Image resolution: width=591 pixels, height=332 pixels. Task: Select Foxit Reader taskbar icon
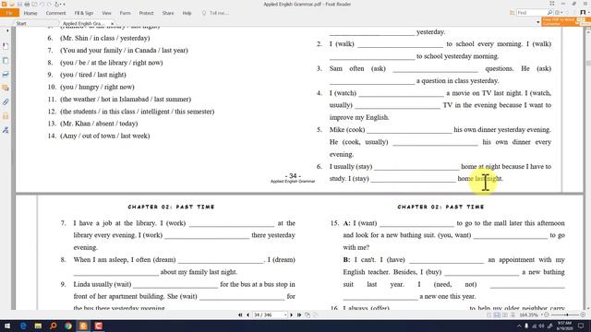(x=83, y=326)
